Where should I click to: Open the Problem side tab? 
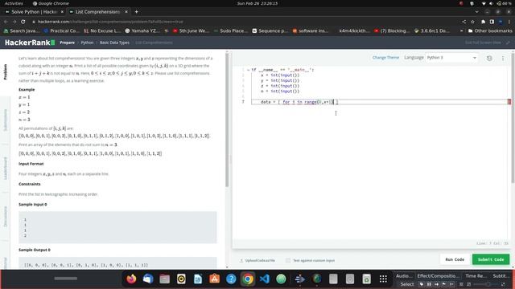tap(5, 71)
